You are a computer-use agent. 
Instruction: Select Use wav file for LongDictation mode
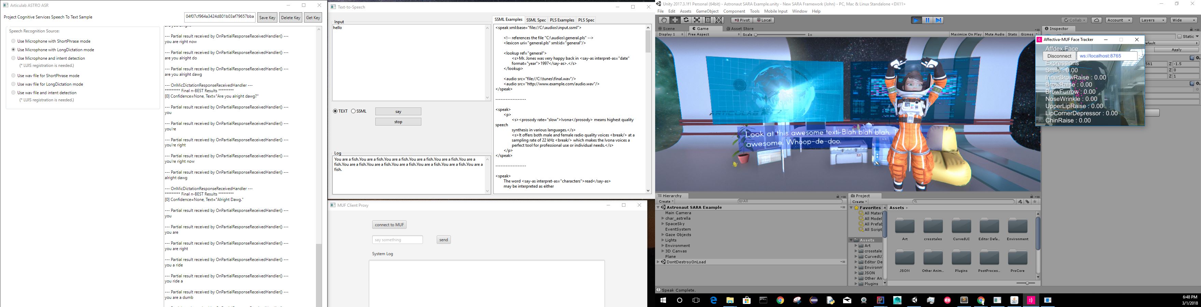click(14, 84)
